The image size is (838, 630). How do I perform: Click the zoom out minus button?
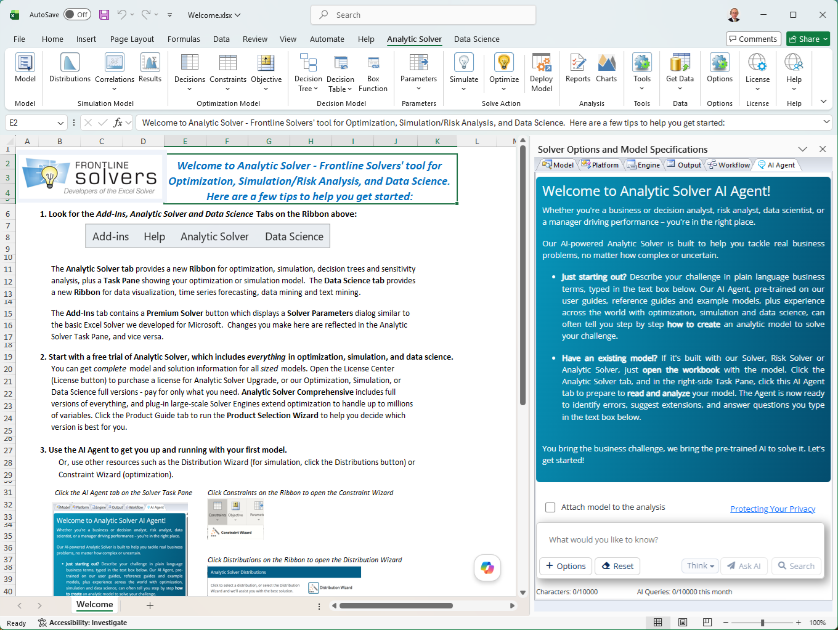point(726,623)
